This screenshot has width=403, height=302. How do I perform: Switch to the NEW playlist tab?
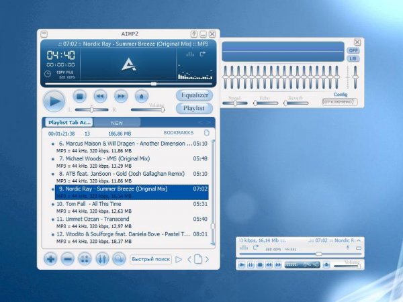point(117,123)
